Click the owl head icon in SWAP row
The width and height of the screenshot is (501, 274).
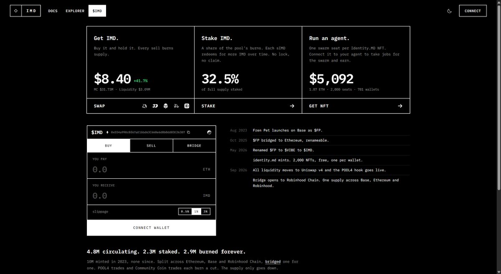click(x=165, y=106)
